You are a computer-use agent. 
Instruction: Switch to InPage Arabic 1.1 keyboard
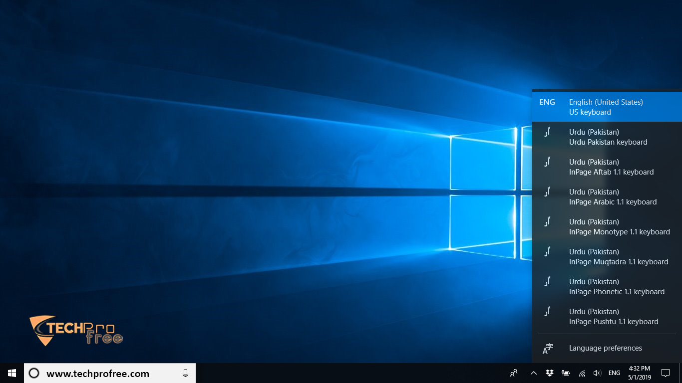tap(607, 196)
